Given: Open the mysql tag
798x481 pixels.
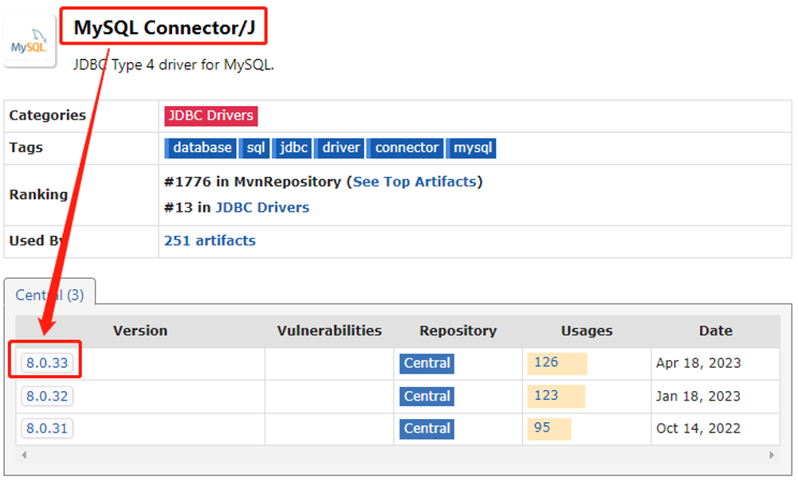Looking at the screenshot, I should pos(474,148).
